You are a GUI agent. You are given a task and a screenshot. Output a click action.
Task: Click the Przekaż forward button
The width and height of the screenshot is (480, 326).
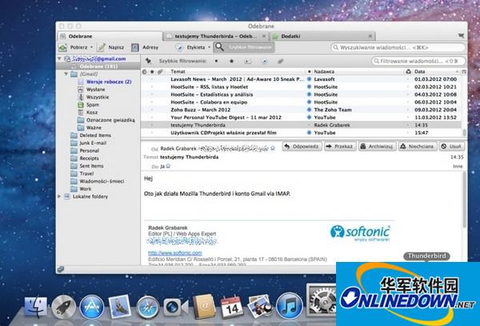coord(340,147)
